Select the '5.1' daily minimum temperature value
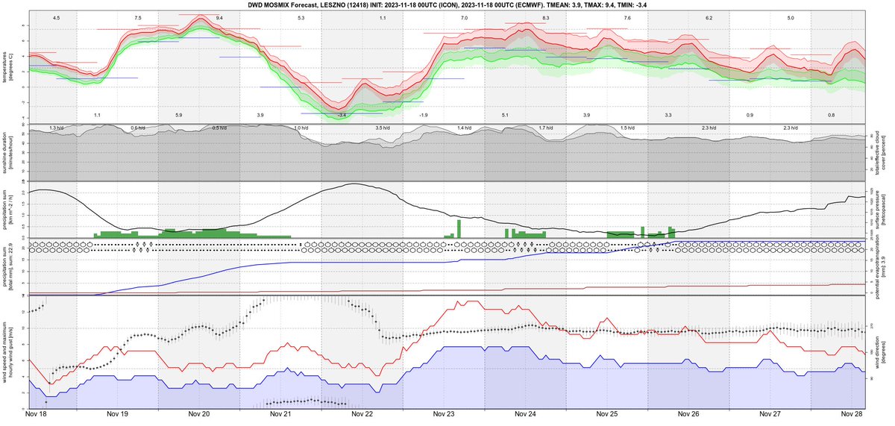This screenshot has width=895, height=426. (505, 115)
